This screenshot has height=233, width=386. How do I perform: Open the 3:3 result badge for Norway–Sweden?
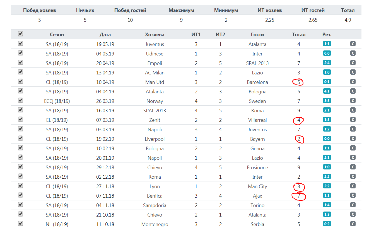(327, 101)
